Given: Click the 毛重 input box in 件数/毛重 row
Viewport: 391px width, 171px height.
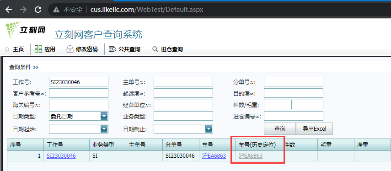Looking at the screenshot, I should click(307, 105).
